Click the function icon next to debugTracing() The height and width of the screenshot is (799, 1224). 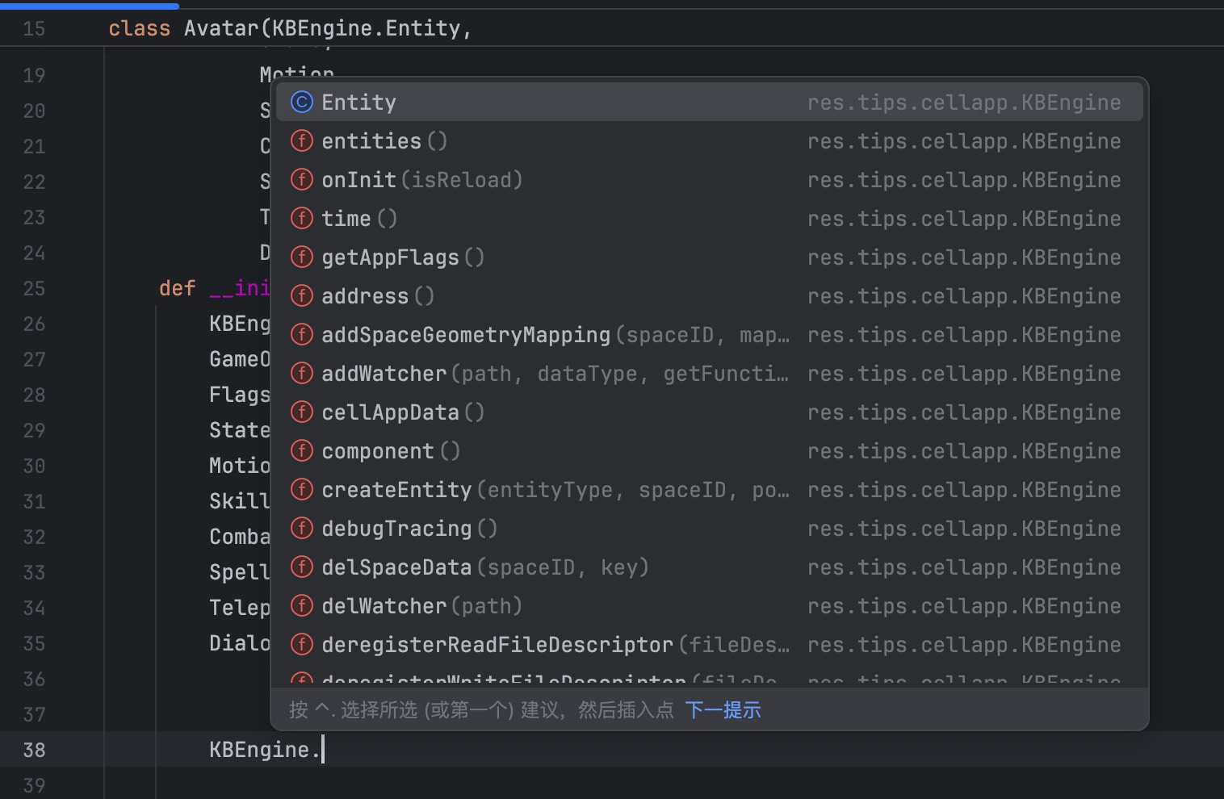click(301, 529)
